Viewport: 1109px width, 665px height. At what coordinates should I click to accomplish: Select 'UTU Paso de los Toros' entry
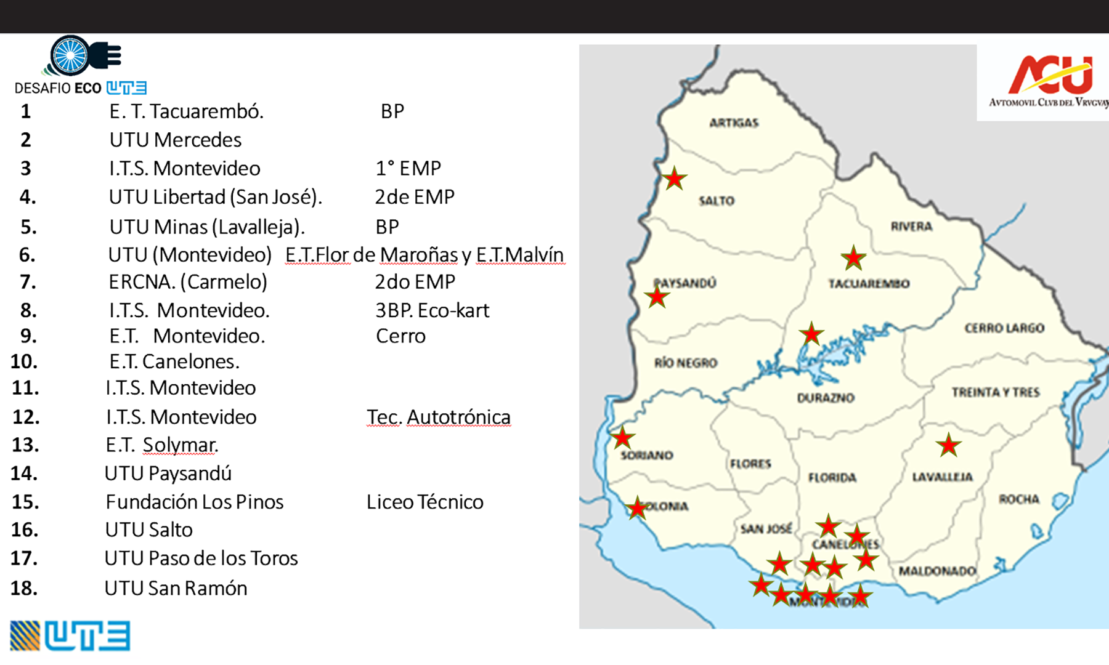click(x=201, y=558)
